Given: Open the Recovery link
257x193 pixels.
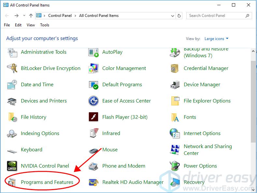Looking at the screenshot, I should tap(194, 182).
